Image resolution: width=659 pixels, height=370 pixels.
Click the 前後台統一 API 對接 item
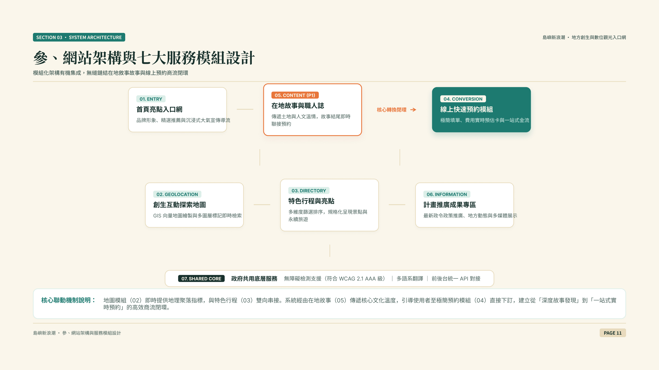tap(456, 278)
